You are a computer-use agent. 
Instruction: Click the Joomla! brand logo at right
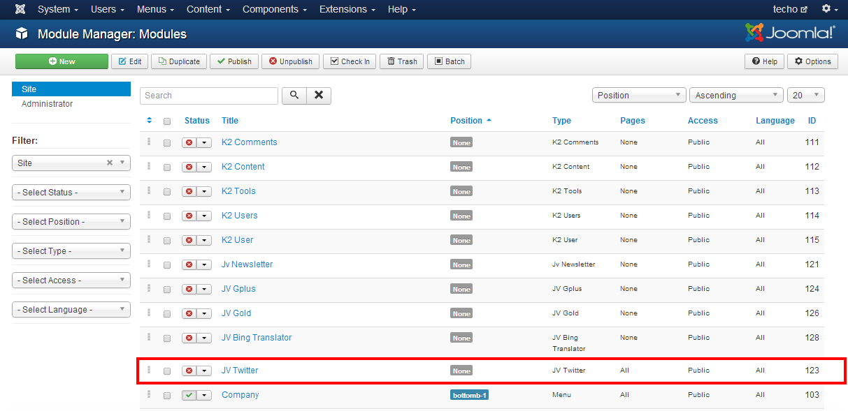[x=790, y=33]
